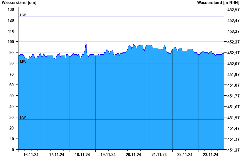This screenshot has height=166, width=242.
Task: Click the right axis value 451,27
Action: pos(234,150)
